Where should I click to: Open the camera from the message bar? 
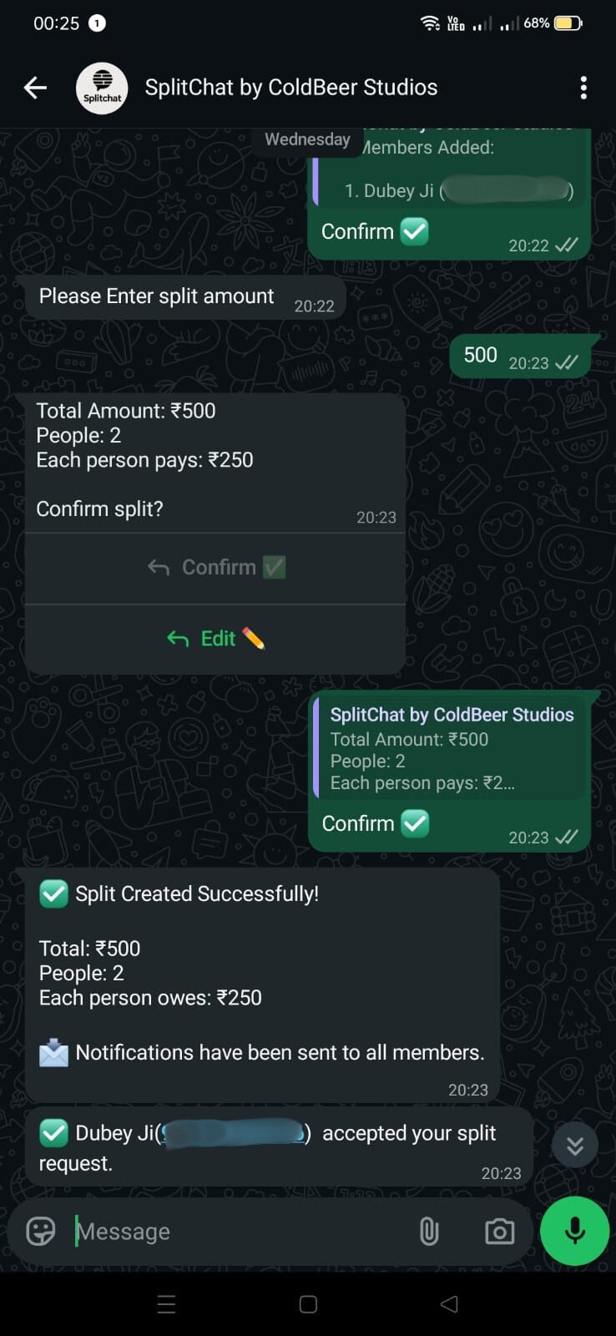point(498,1231)
